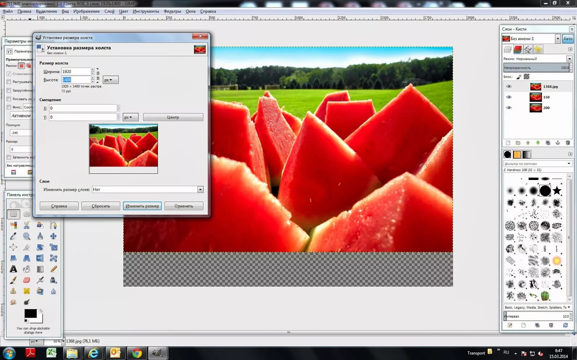The height and width of the screenshot is (360, 577).
Task: Open the zoom 50% dropdown in status bar
Action: pyautogui.click(x=63, y=341)
